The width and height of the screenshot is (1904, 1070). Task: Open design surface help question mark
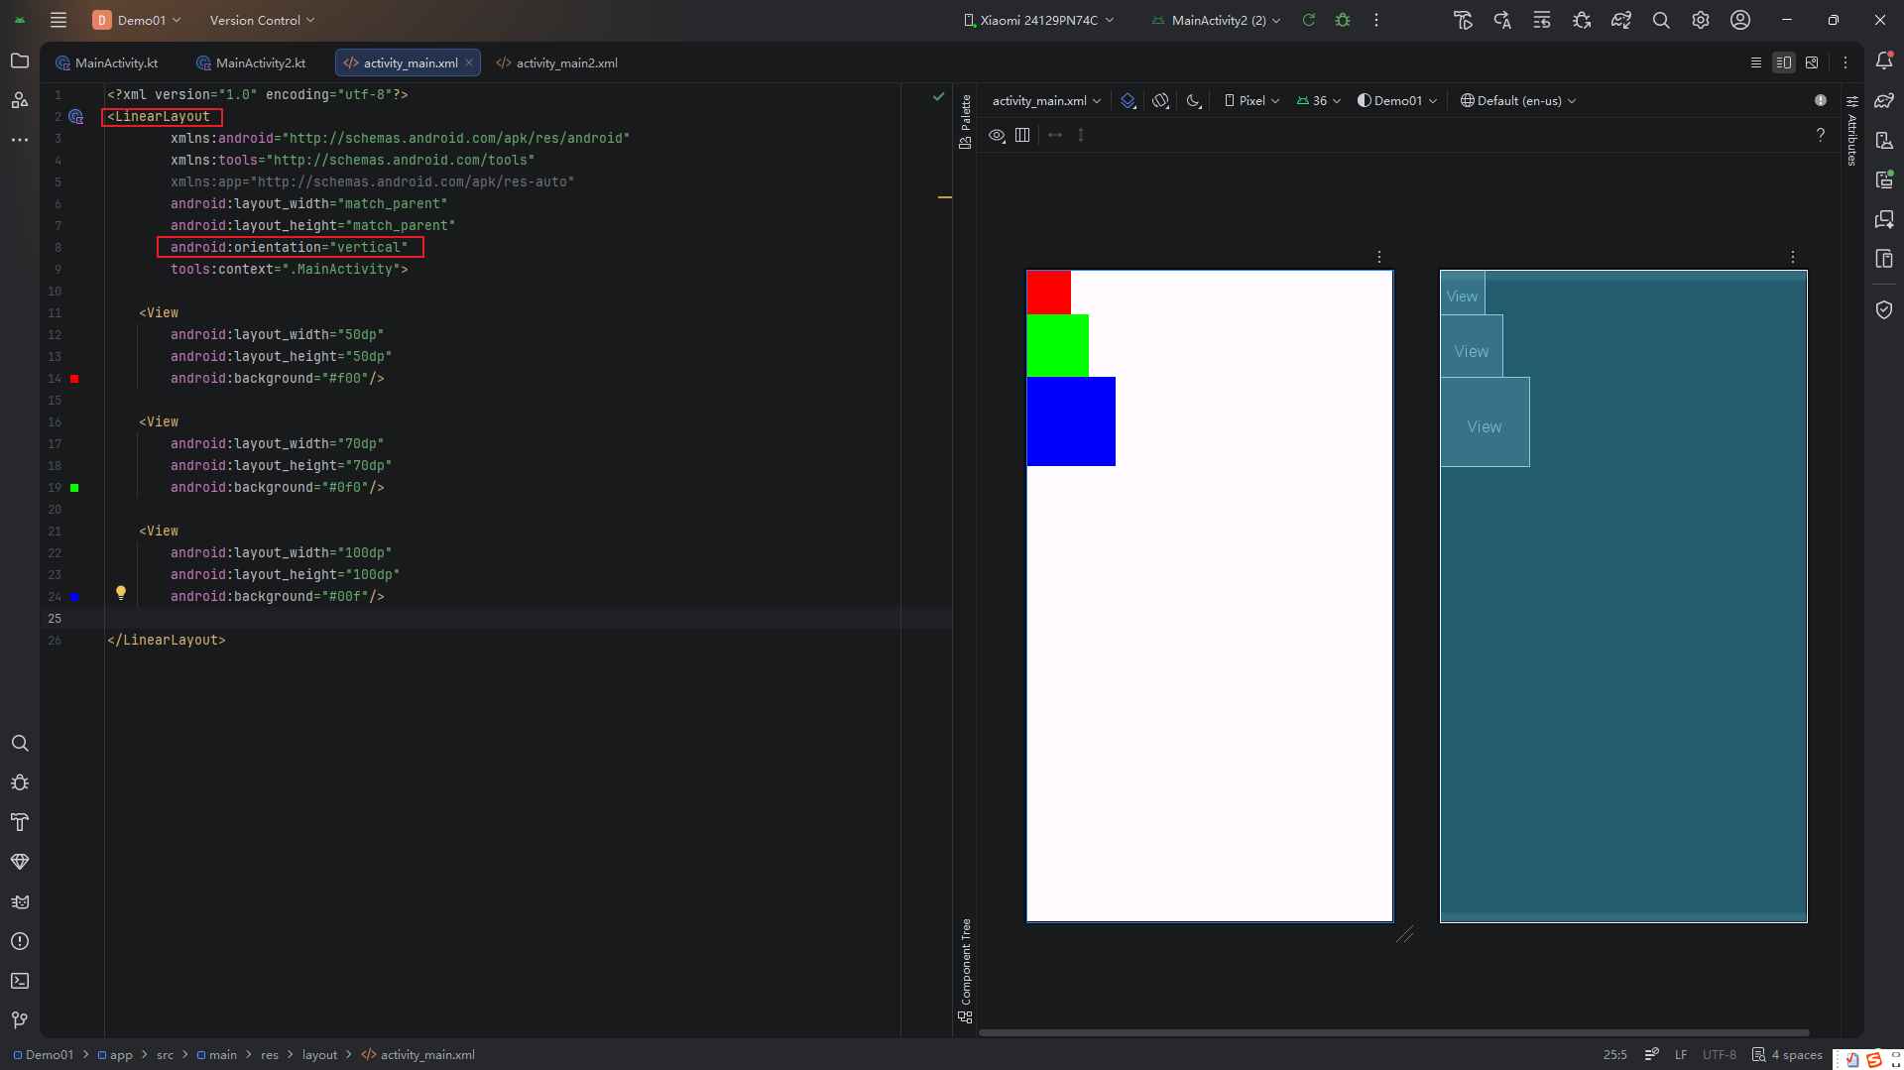[x=1821, y=135]
